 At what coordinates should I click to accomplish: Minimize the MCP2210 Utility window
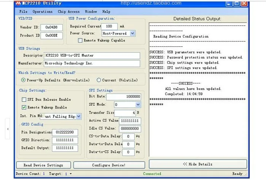click(229, 3)
